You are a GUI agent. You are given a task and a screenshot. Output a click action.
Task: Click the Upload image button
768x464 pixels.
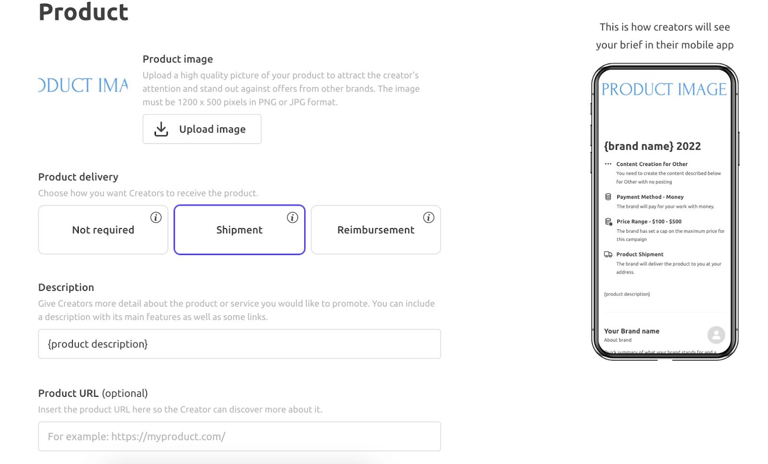coord(202,129)
